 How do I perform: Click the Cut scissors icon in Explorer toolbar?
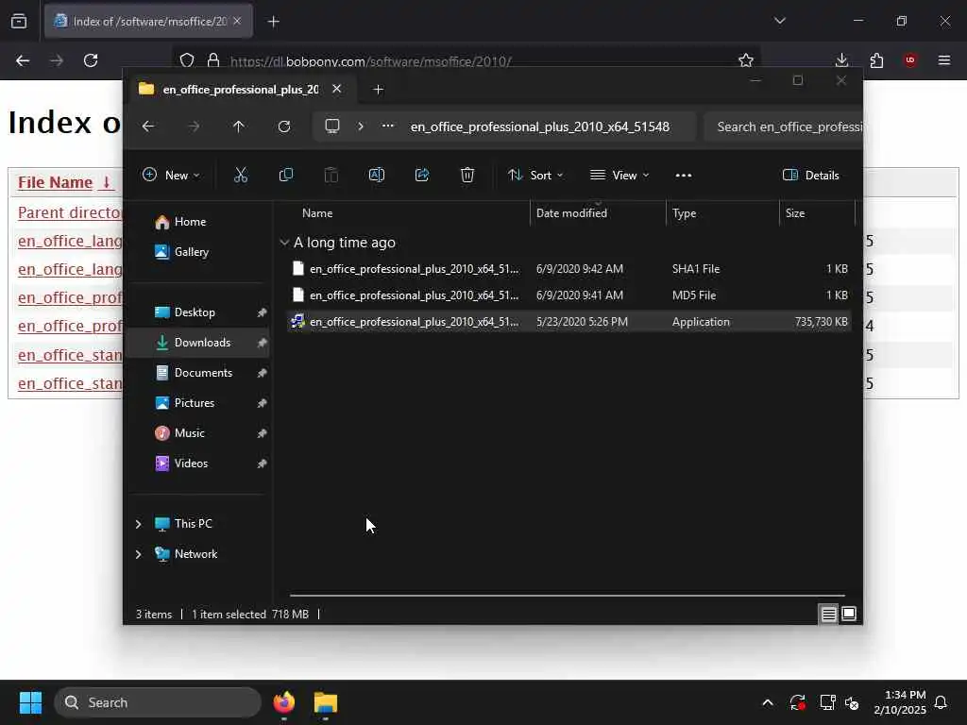click(x=241, y=175)
